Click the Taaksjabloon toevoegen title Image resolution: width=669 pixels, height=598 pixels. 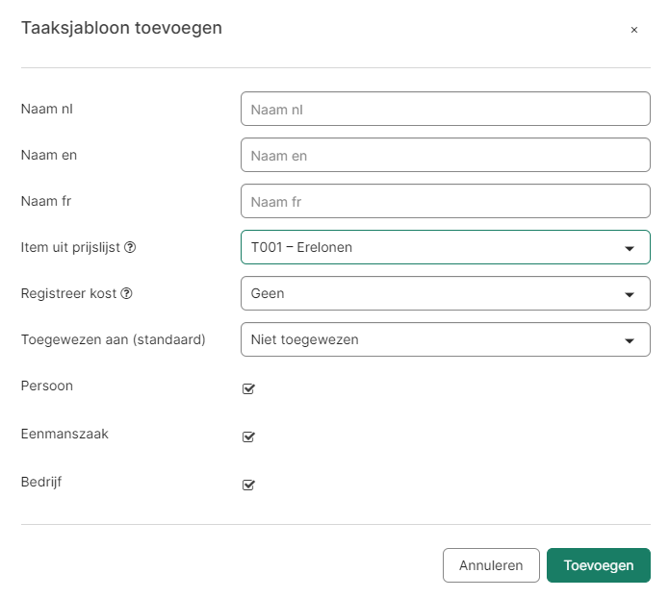pos(121,28)
